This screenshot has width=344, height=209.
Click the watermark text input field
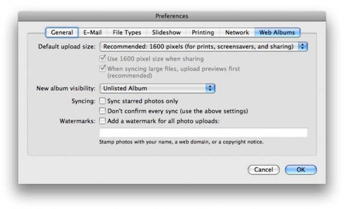[x=203, y=132]
